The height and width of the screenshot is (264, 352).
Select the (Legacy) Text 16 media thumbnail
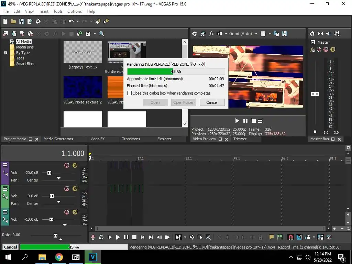82,52
